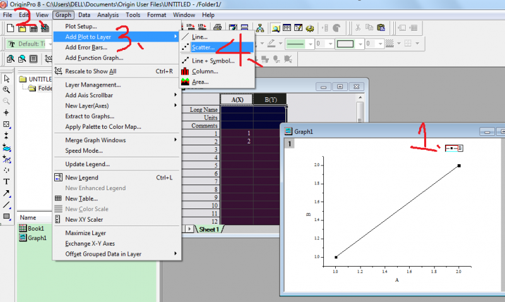
Task: Select the Pointer arrow tool
Action: 6,79
